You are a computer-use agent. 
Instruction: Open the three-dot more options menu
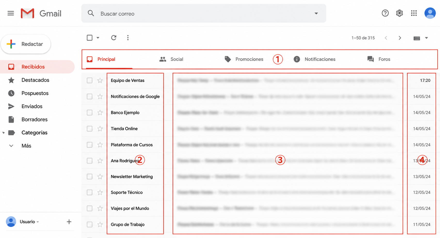coord(128,38)
